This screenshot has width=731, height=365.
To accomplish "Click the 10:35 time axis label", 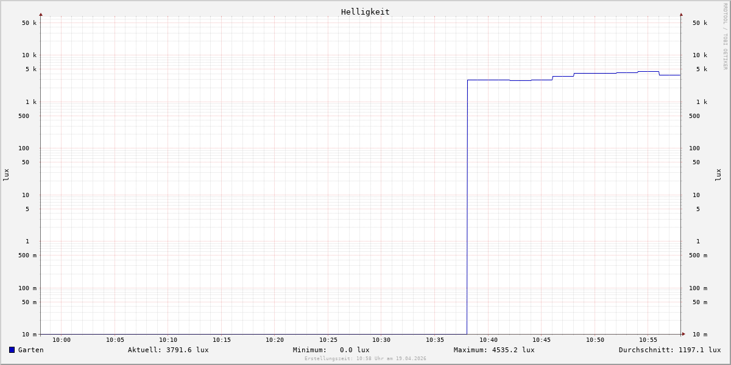I will tap(435, 340).
